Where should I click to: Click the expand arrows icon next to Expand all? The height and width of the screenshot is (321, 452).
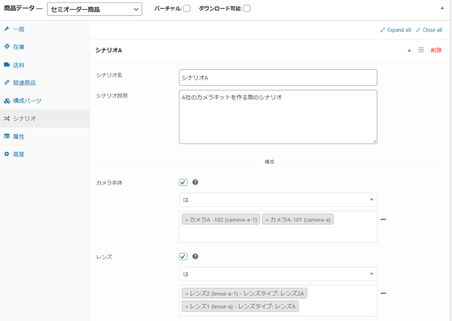(382, 30)
